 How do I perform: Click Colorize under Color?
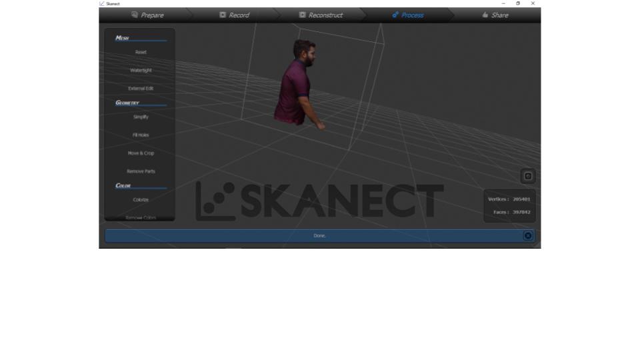[141, 199]
